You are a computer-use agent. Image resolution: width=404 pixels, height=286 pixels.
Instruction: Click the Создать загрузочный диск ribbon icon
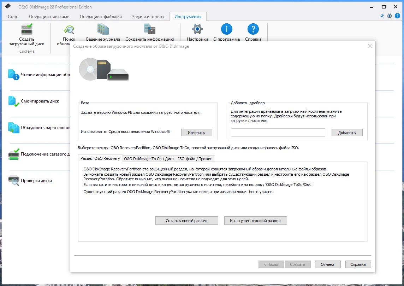coord(27,29)
